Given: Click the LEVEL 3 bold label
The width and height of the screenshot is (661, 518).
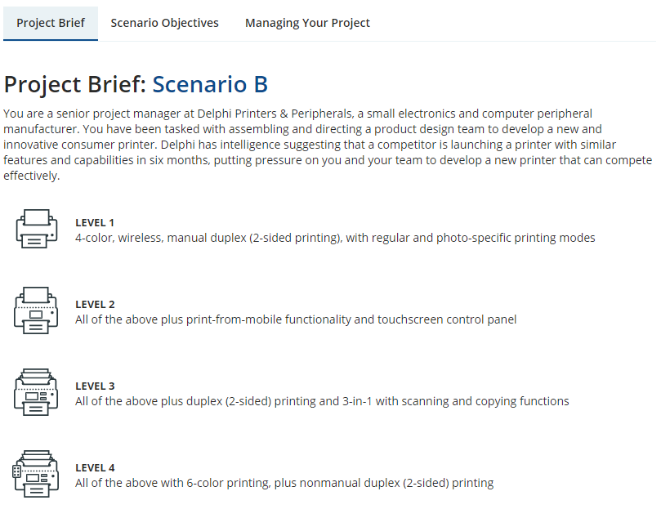Looking at the screenshot, I should click(94, 386).
